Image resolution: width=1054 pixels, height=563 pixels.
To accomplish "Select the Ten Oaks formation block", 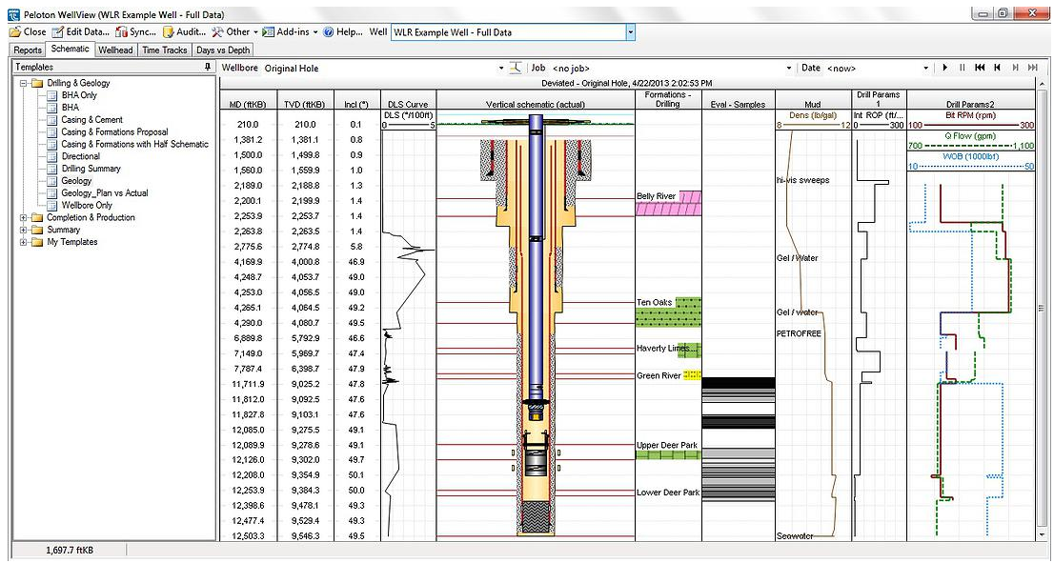I will 669,313.
